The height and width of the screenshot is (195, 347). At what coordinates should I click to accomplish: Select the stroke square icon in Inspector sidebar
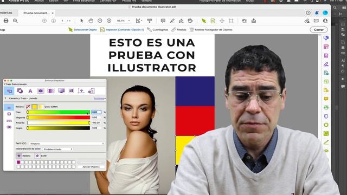[9, 114]
